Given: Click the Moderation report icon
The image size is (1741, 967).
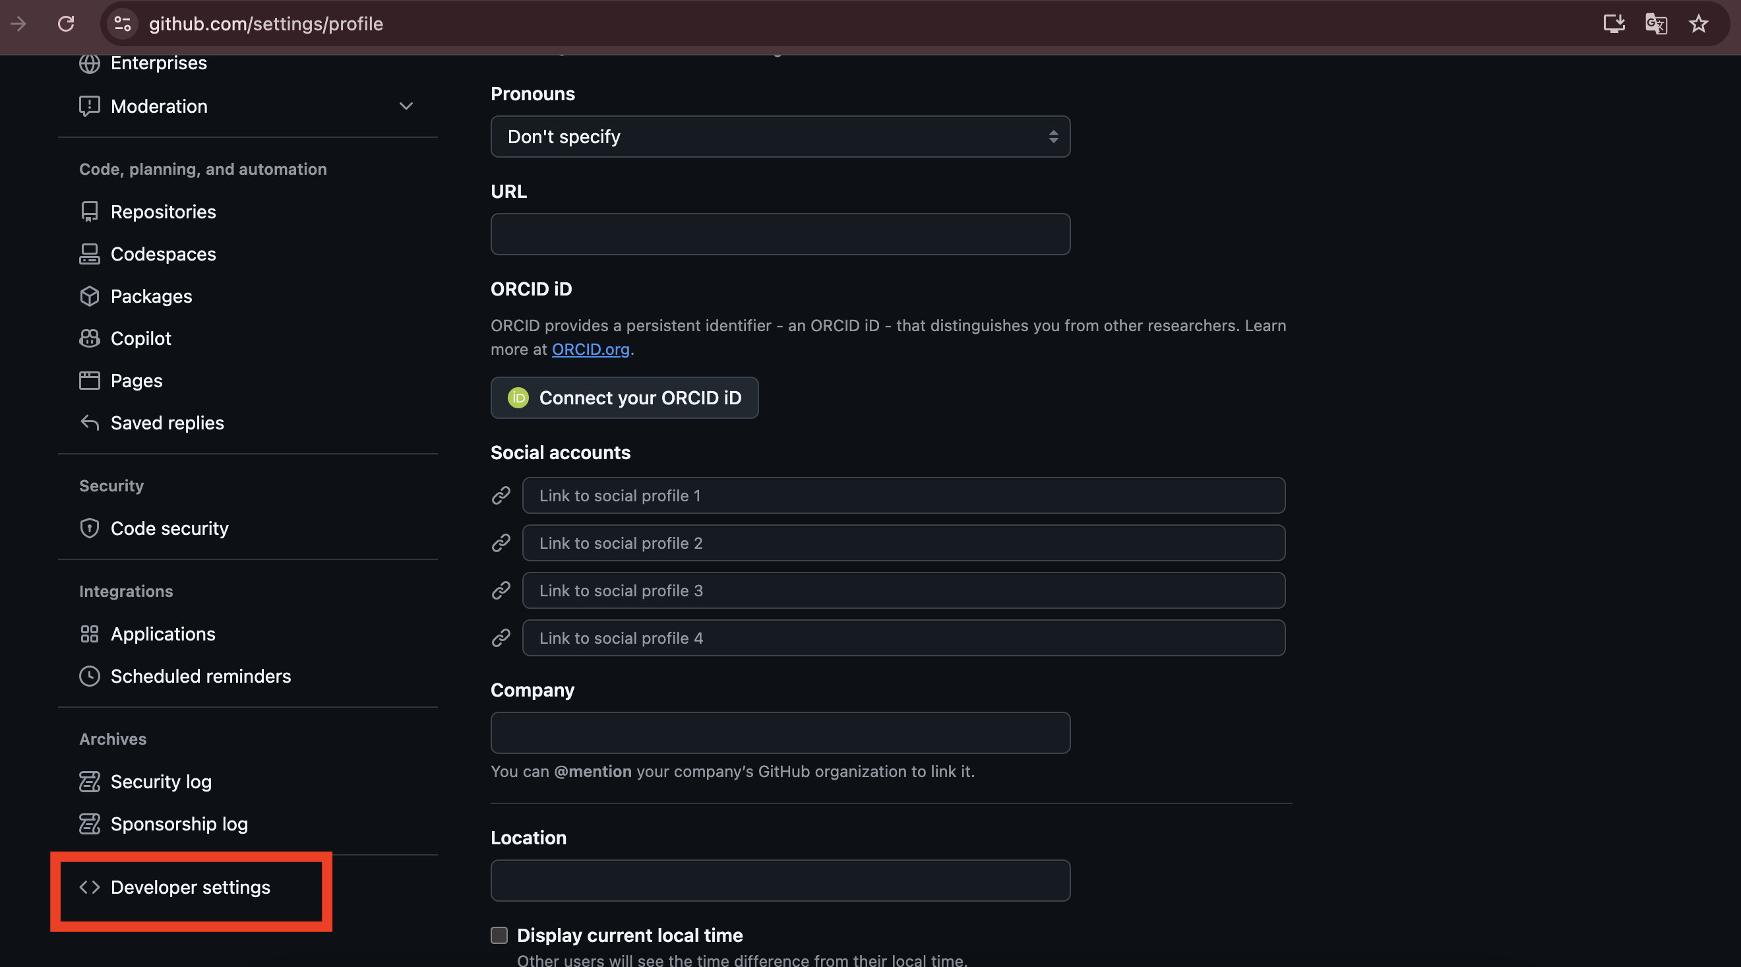Looking at the screenshot, I should coord(89,106).
